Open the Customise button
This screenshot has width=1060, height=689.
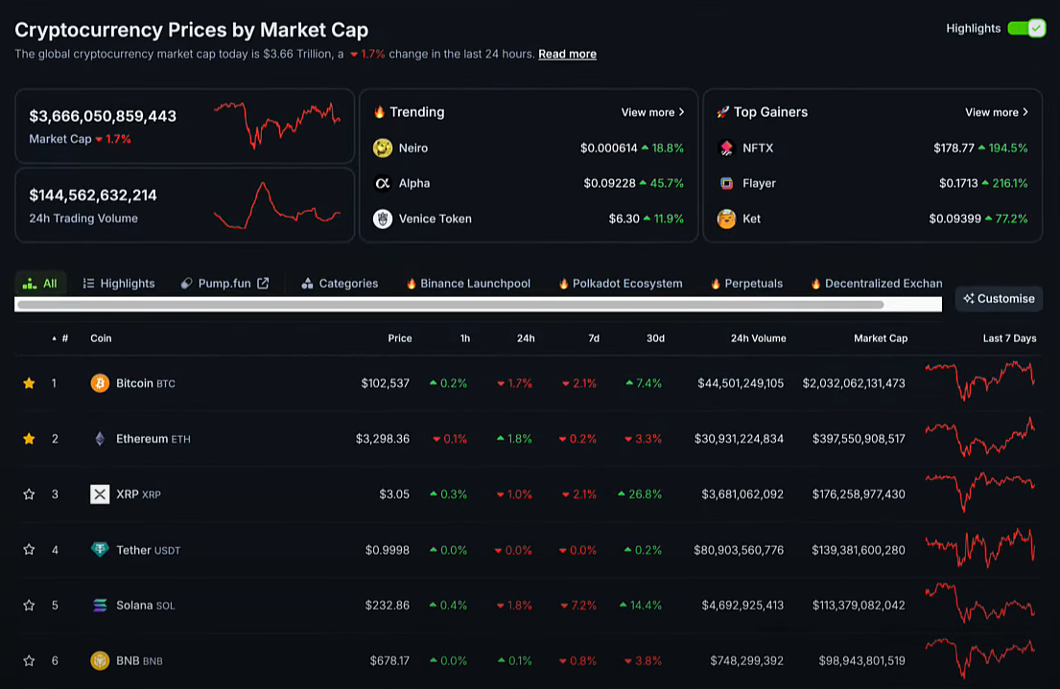coord(999,298)
